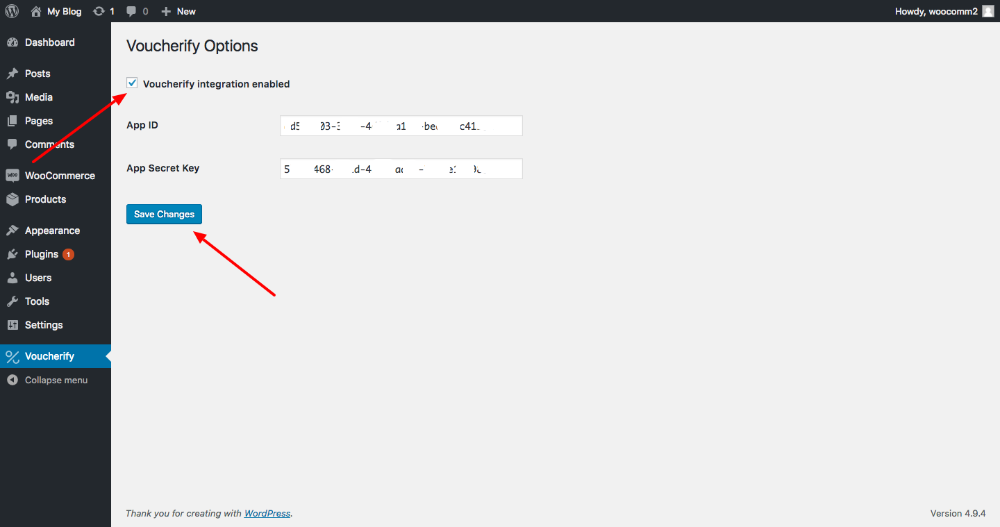Click the Plugins update badge showing 1
The height and width of the screenshot is (527, 1000).
68,254
